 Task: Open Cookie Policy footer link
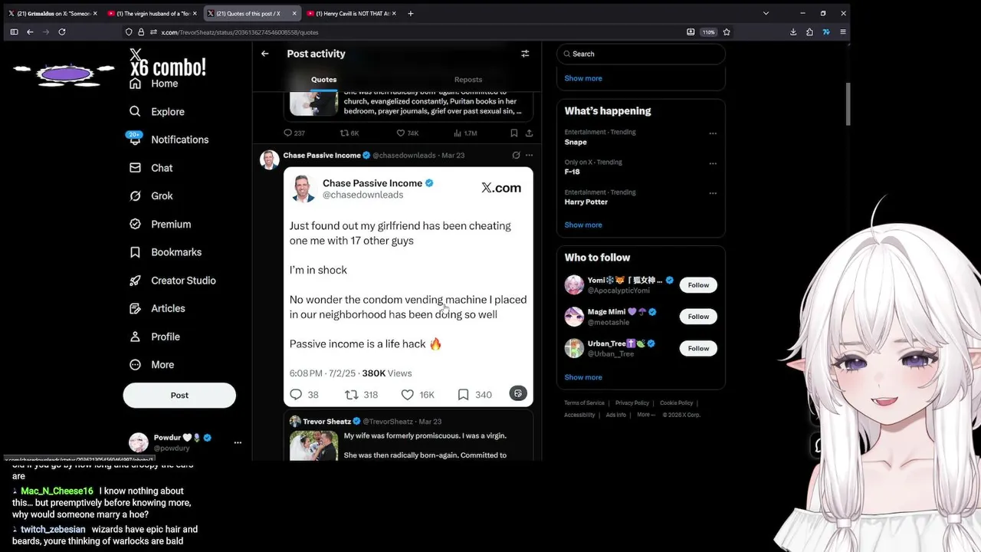coord(676,403)
